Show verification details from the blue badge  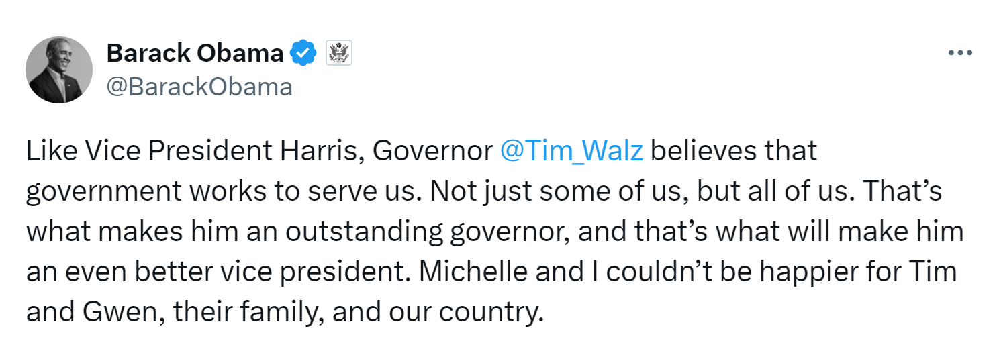[303, 52]
